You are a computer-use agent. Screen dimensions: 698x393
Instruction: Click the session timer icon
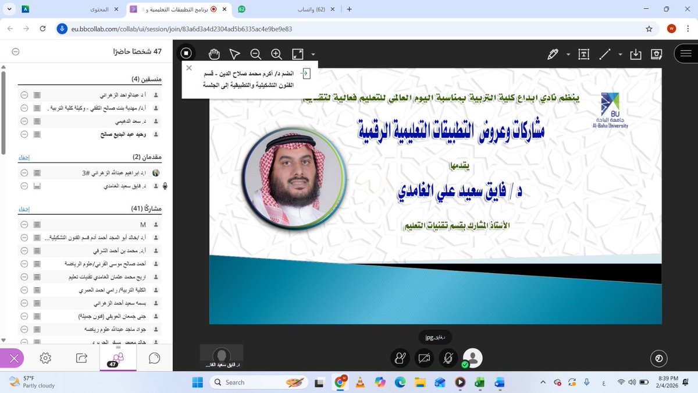(659, 359)
